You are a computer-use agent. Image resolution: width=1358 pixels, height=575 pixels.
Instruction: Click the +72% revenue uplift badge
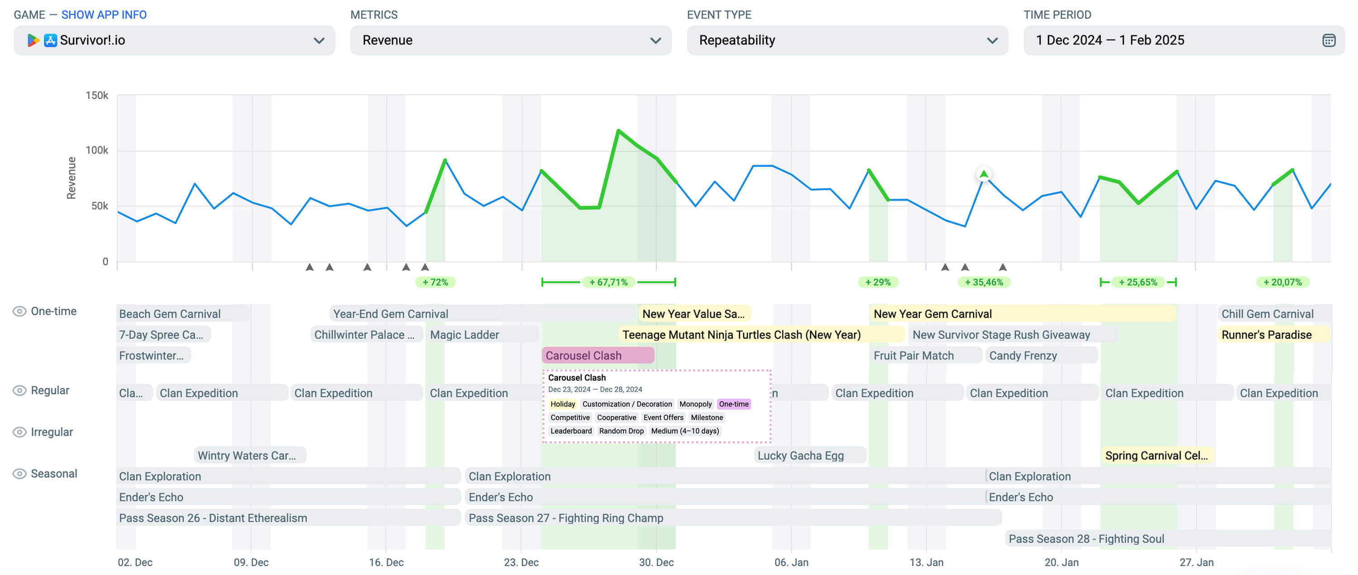(x=435, y=282)
